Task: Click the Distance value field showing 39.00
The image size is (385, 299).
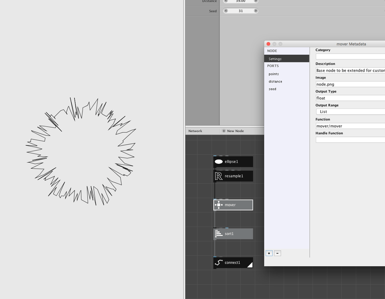Action: tap(241, 1)
